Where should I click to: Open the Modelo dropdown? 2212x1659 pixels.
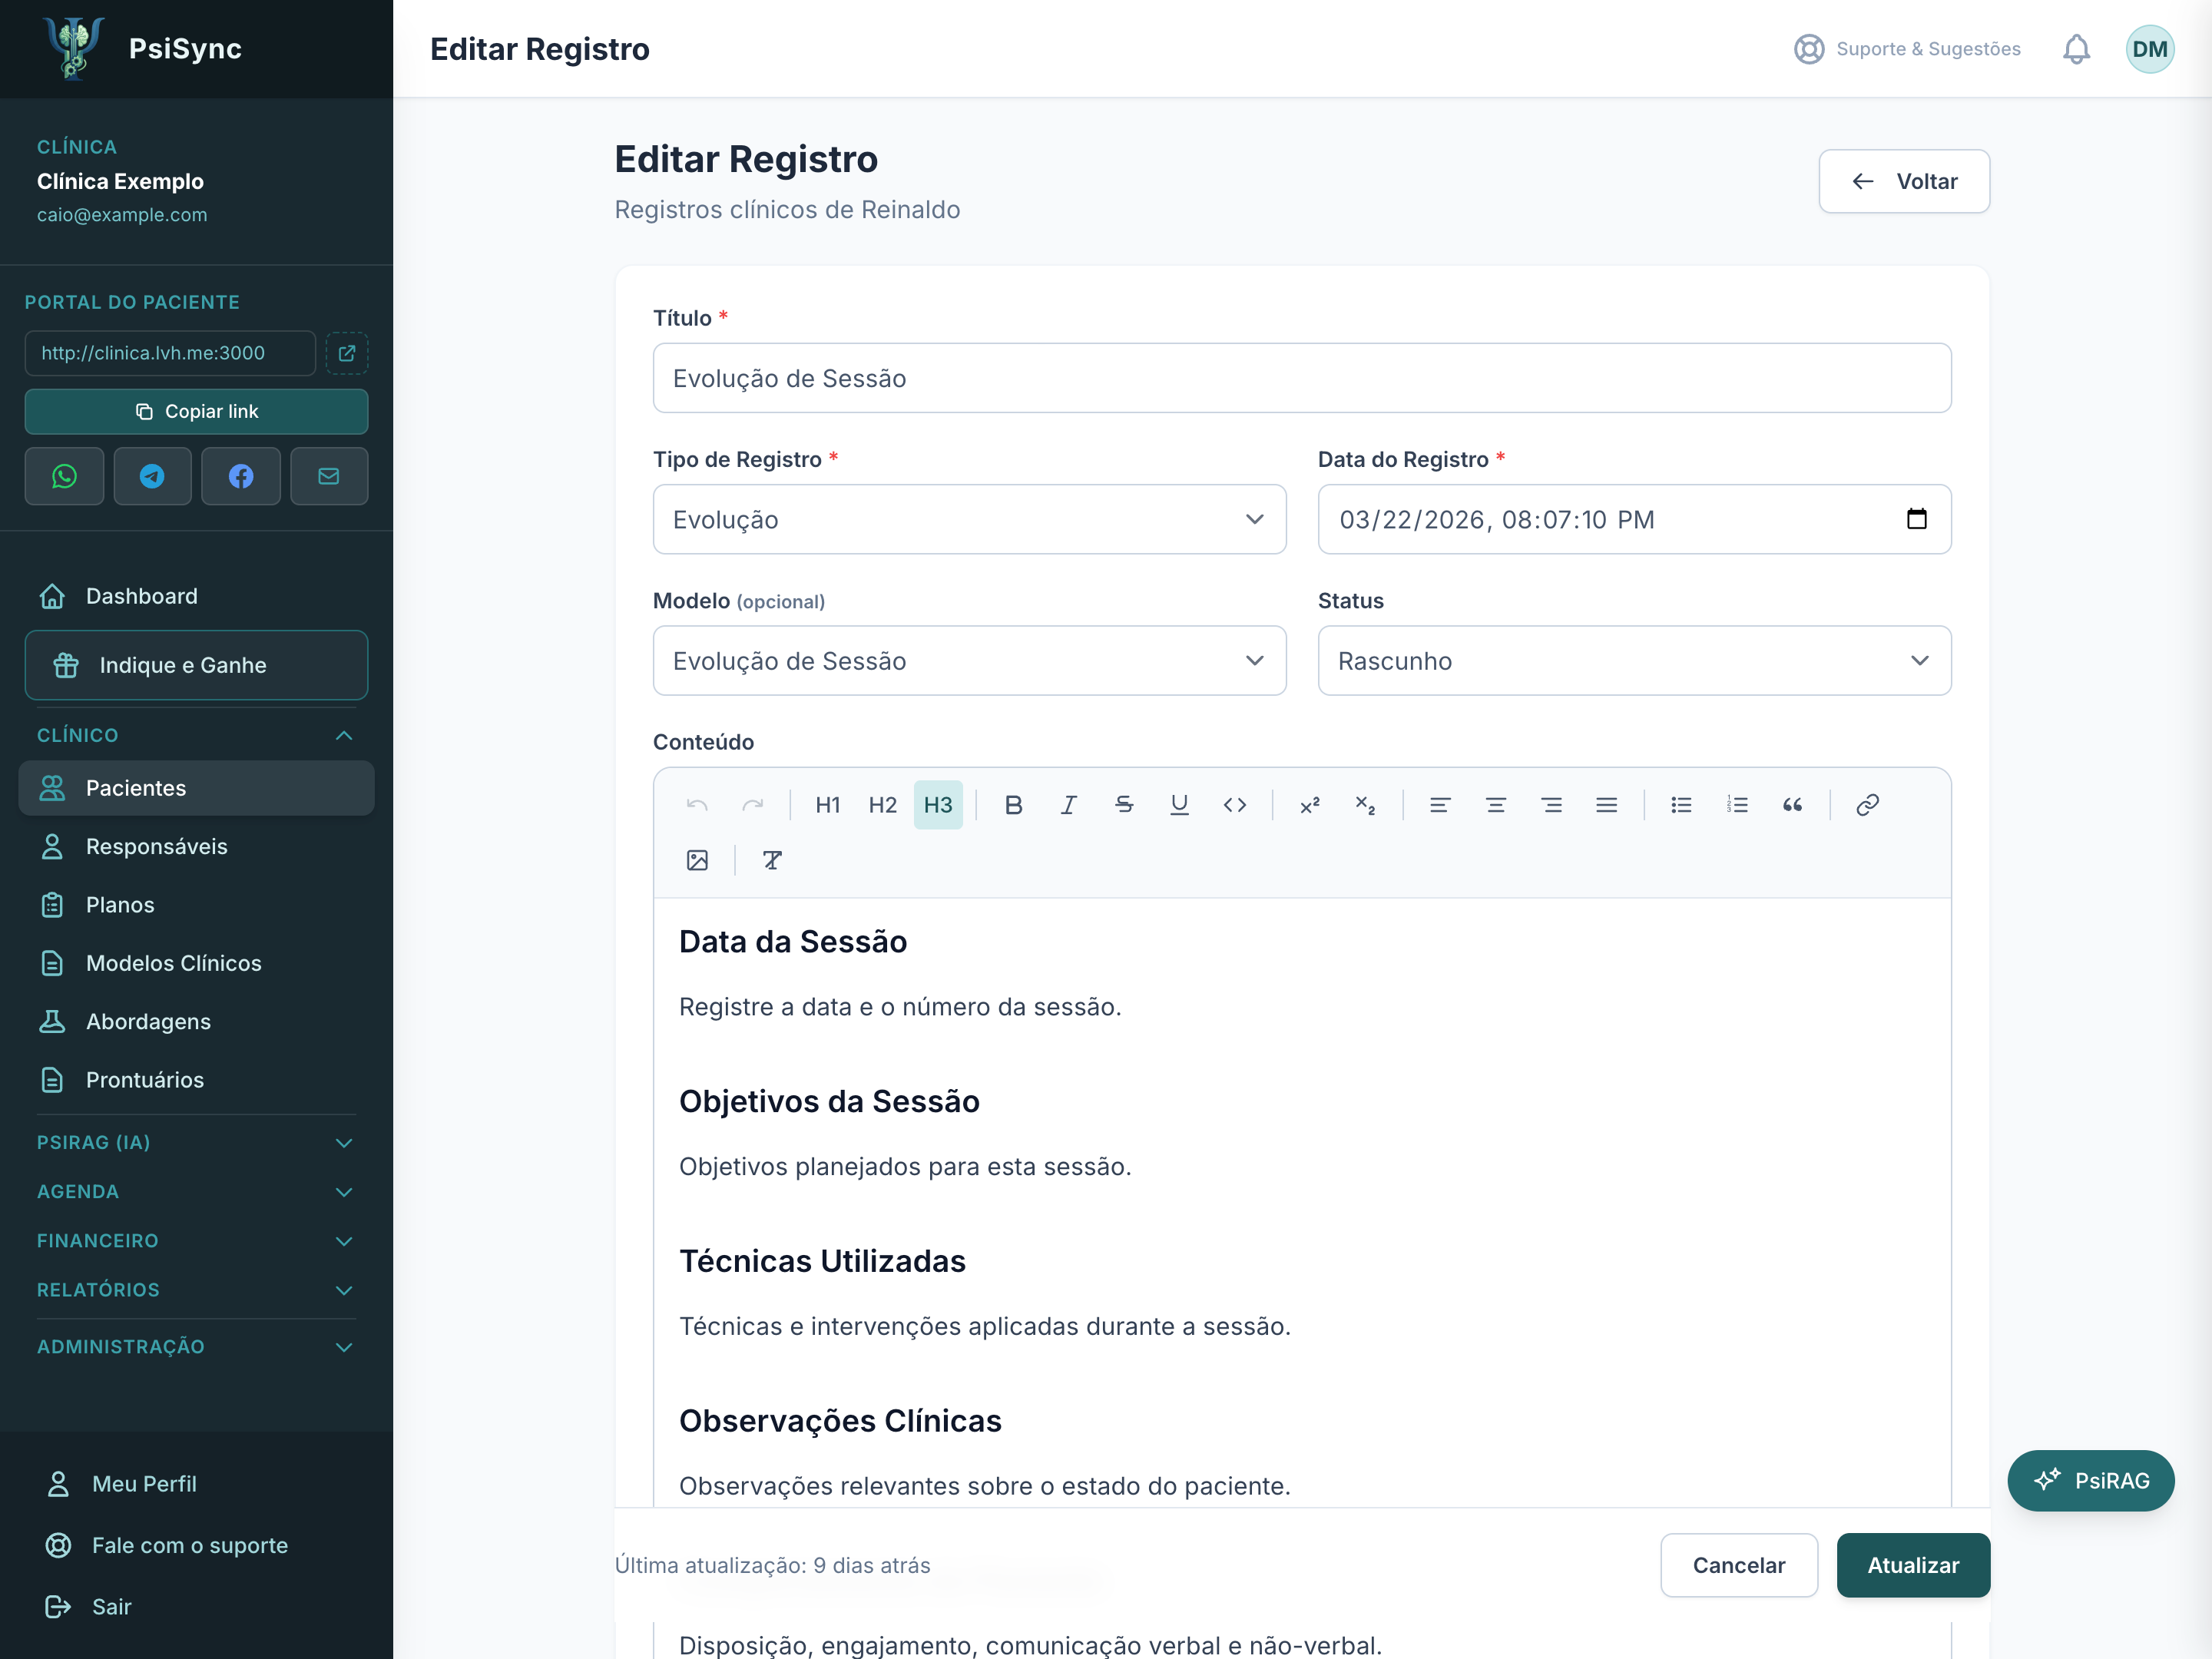(x=969, y=661)
